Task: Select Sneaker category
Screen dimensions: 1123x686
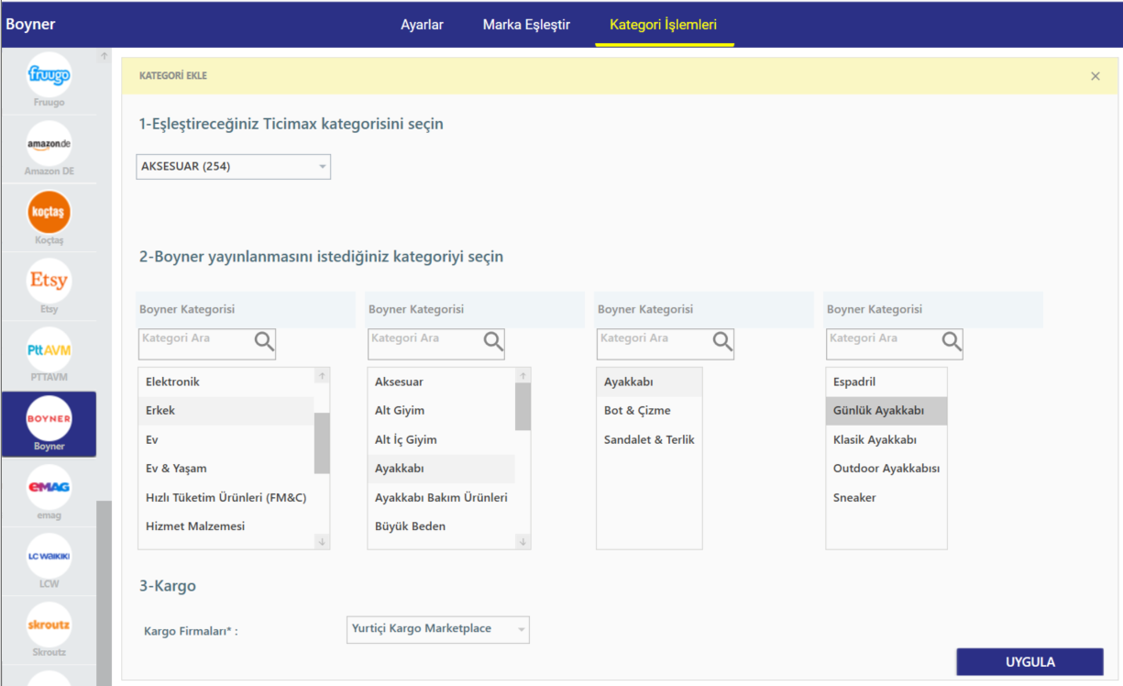Action: pyautogui.click(x=886, y=498)
